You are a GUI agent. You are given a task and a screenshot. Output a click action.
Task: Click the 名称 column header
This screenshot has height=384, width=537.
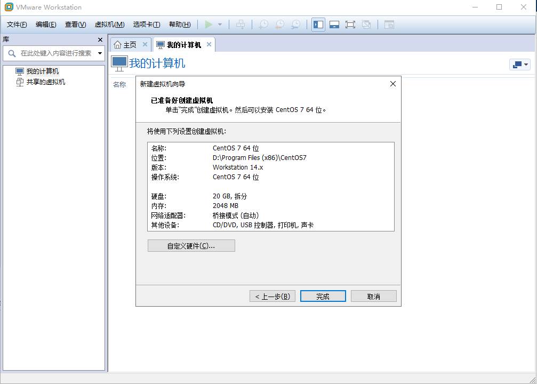pos(119,85)
